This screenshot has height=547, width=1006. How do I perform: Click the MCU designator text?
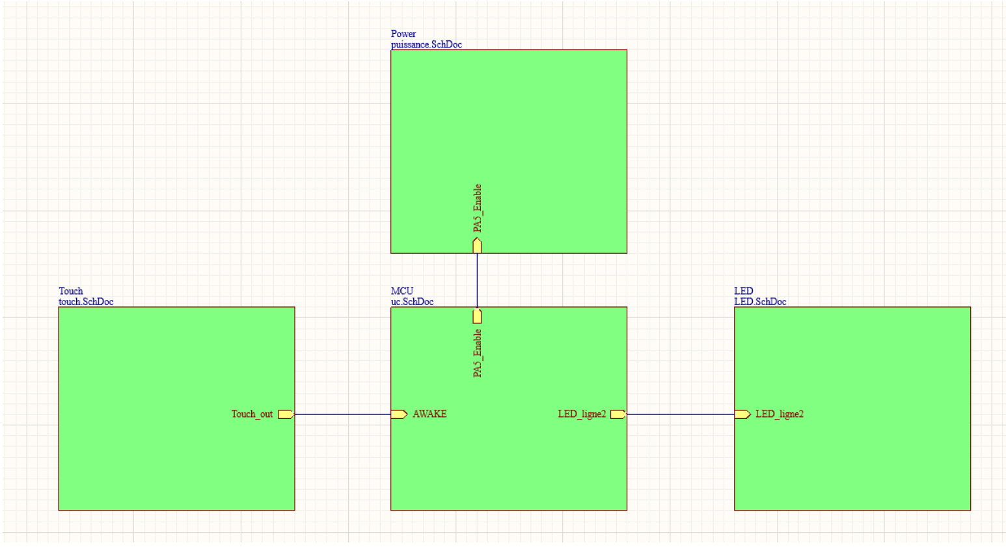[402, 291]
